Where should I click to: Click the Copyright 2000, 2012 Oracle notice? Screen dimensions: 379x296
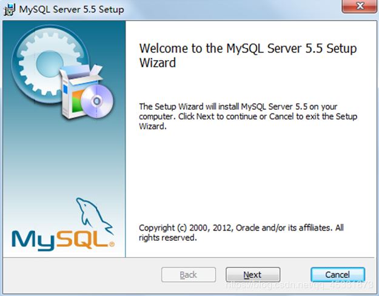(241, 227)
